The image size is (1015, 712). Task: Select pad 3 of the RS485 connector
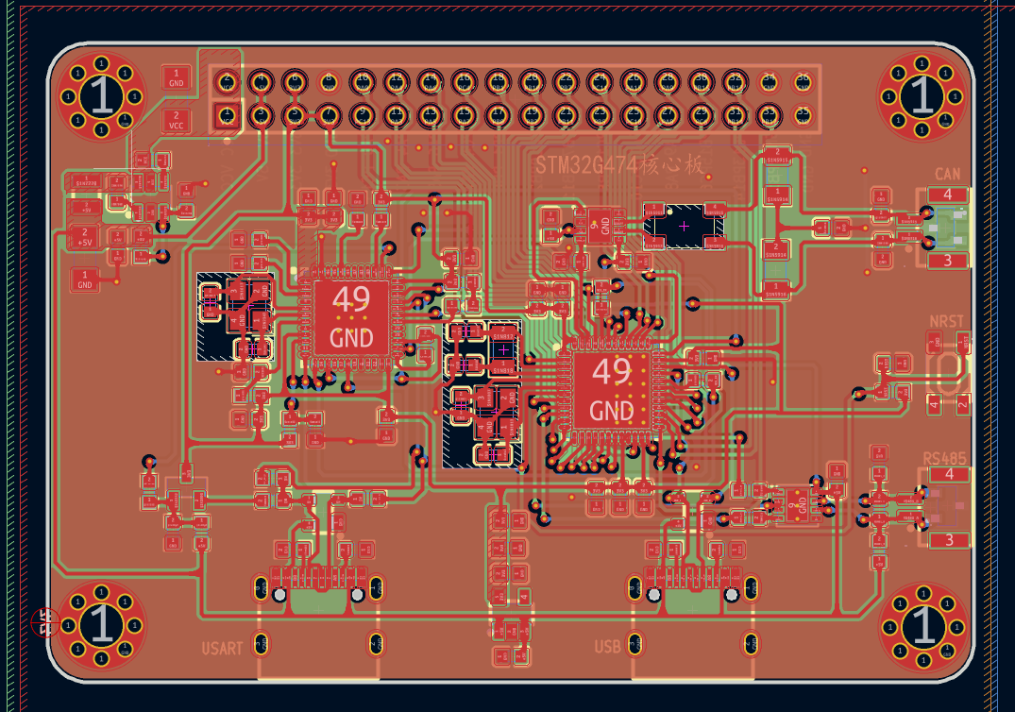point(949,540)
